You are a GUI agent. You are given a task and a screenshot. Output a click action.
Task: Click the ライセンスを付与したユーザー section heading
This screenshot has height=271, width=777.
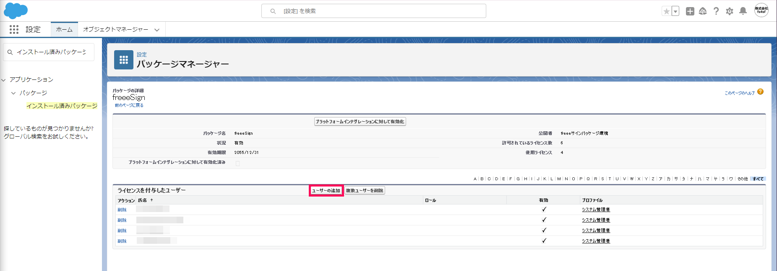pyautogui.click(x=151, y=190)
